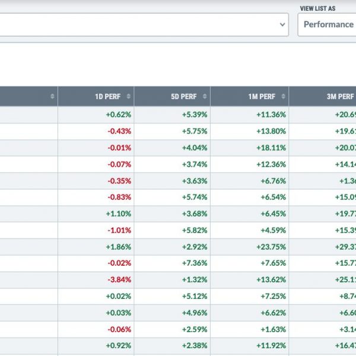Select the +7.25% 1M value

pos(274,296)
